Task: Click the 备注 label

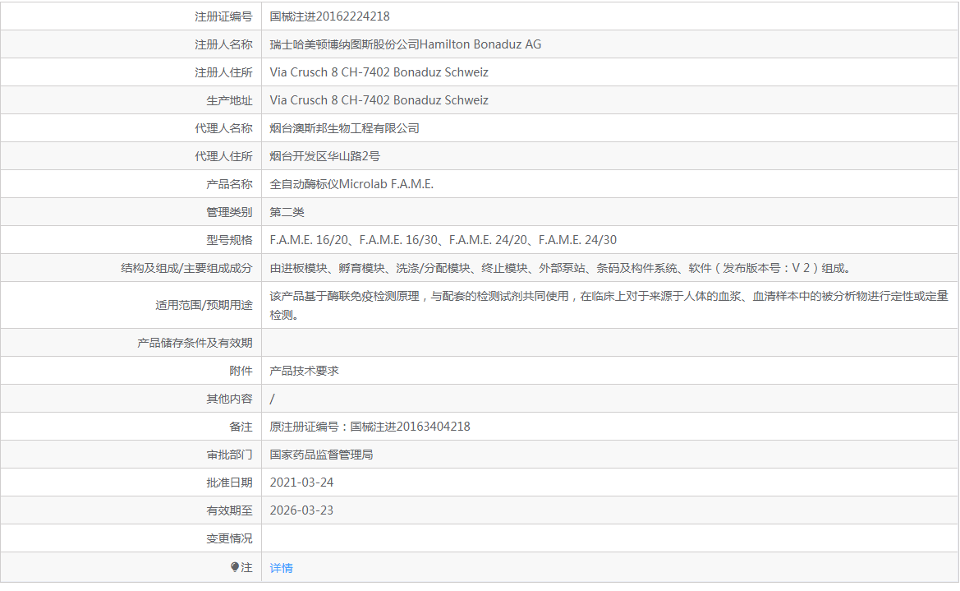Action: (241, 427)
